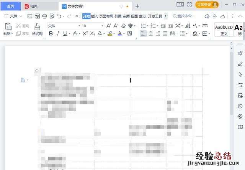Toggle Superscript formatting
245x170 pixels.
(x=85, y=33)
